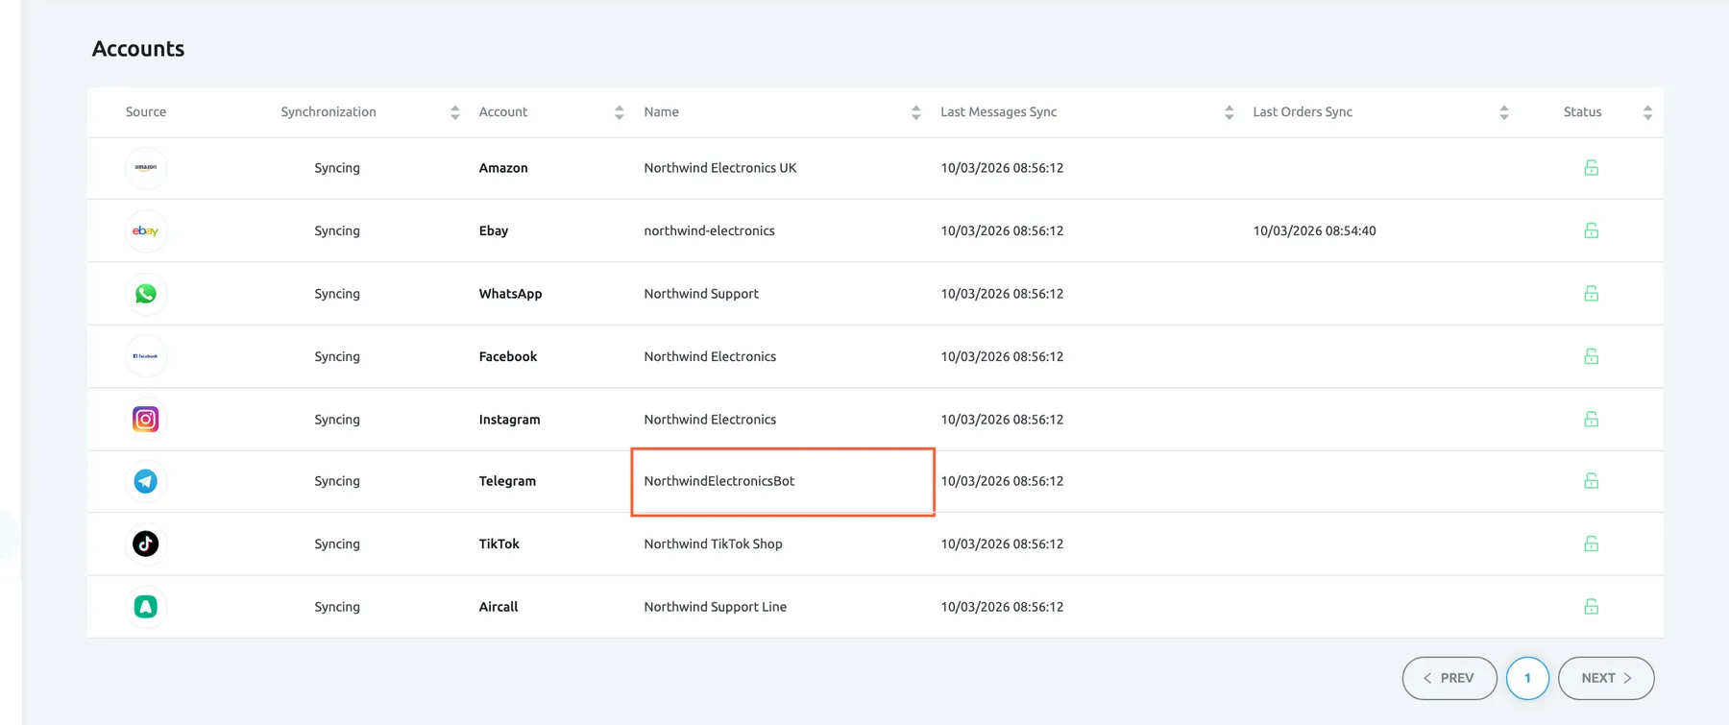Click the Telegram source icon
Viewport: 1729px width, 725px height.
point(146,481)
